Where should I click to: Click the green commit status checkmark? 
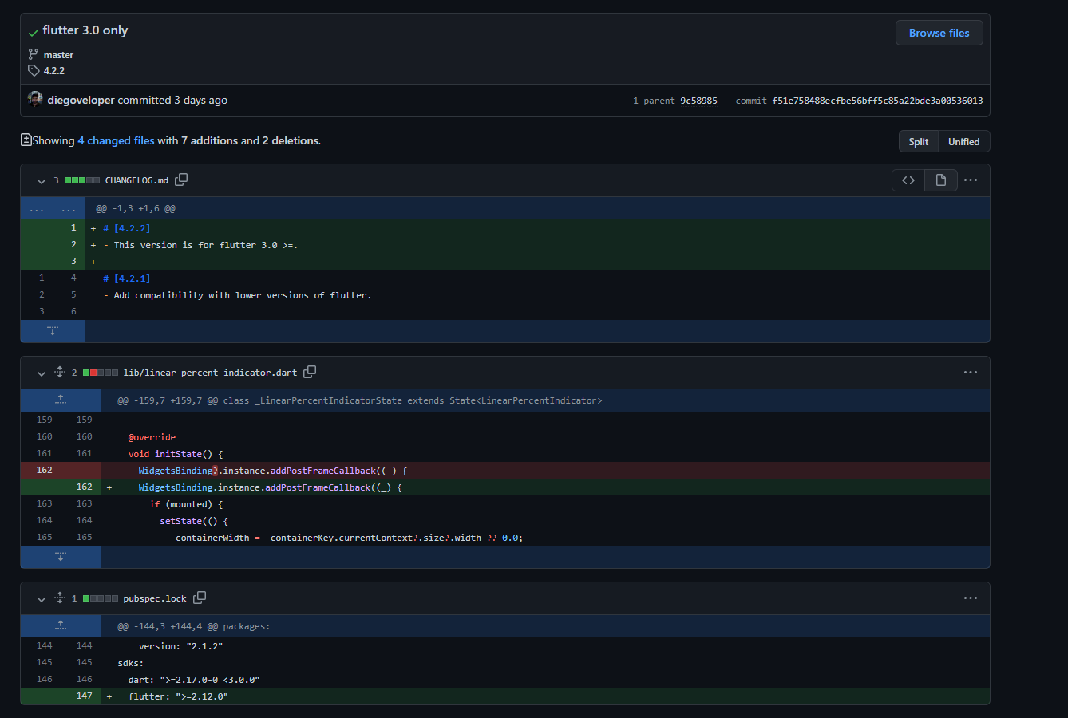click(x=34, y=33)
